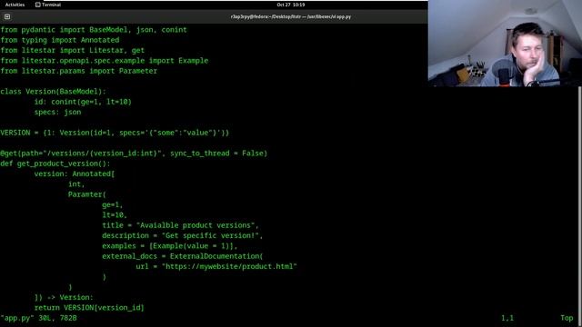Click the line 'version: Annotated['

coord(75,173)
